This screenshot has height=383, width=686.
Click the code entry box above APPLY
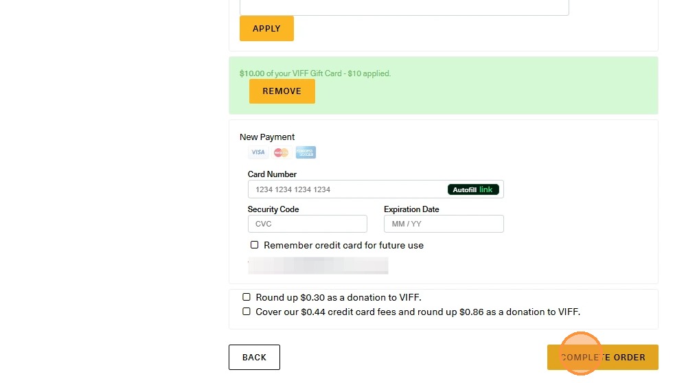point(404,7)
